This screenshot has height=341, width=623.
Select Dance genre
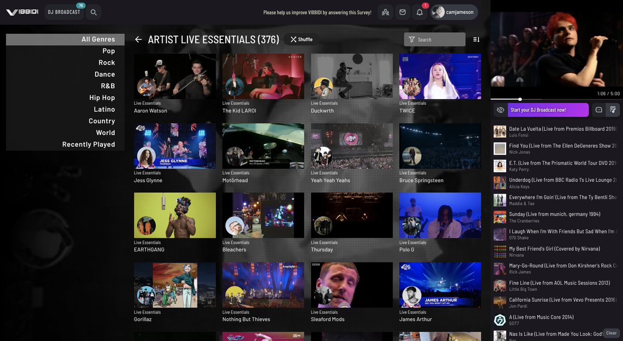click(65, 74)
